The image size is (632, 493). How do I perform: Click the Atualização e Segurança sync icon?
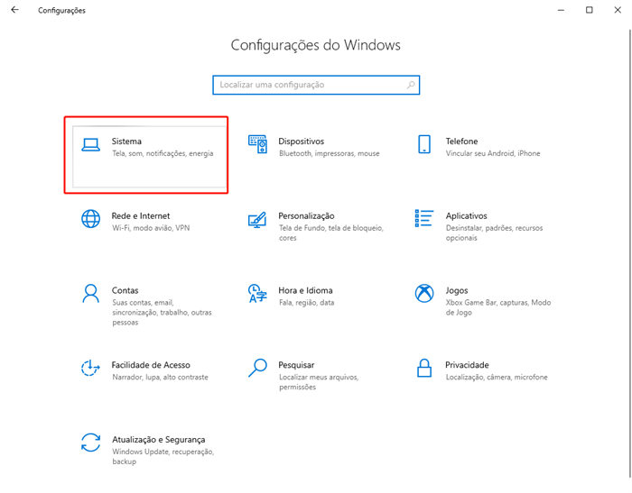90,443
